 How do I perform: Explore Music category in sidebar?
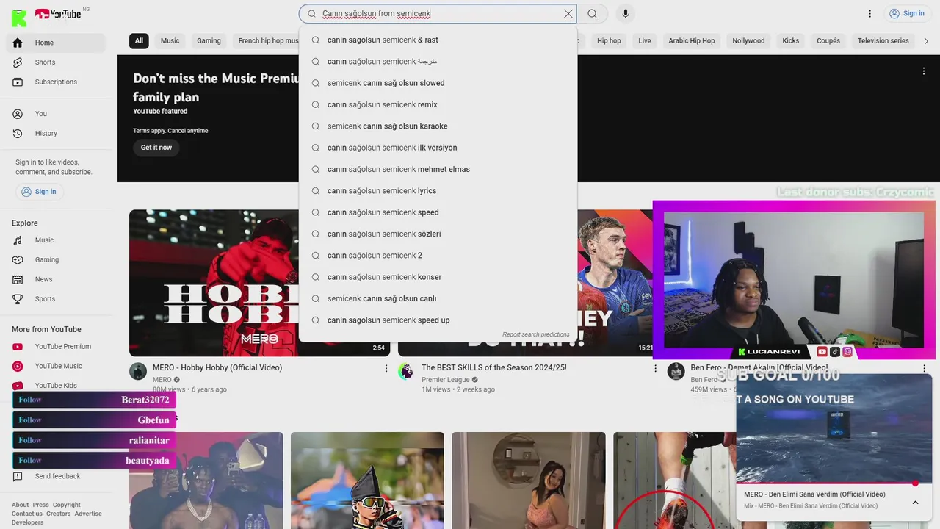(x=56, y=240)
